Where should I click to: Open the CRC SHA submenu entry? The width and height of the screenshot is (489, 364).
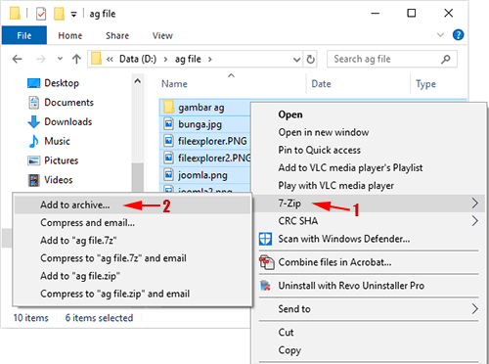[x=369, y=221]
